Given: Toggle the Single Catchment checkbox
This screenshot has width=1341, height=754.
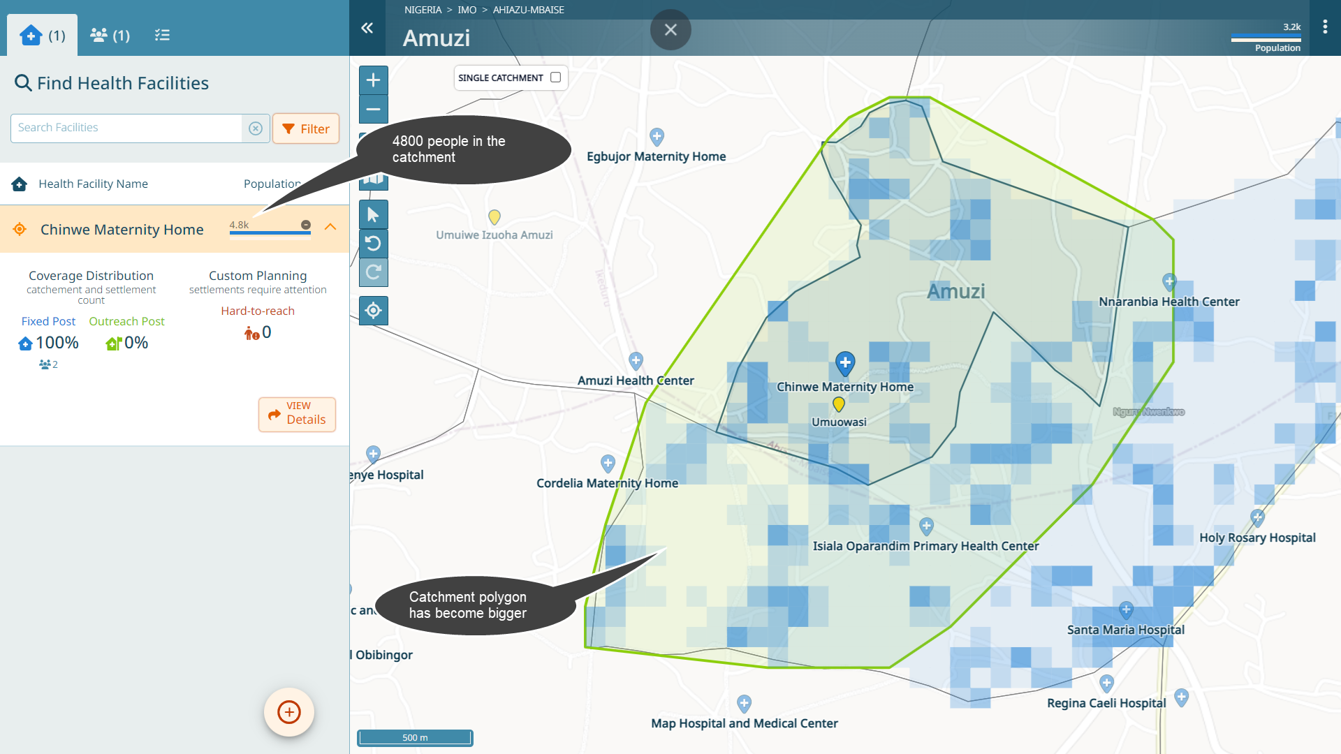Looking at the screenshot, I should [x=556, y=77].
